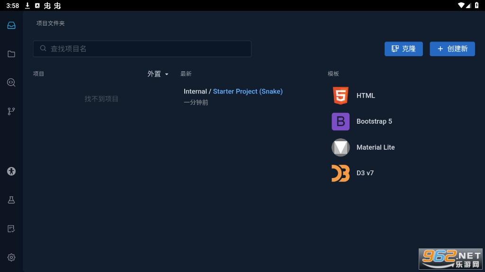Expand the 外置 storage dropdown

coord(158,74)
